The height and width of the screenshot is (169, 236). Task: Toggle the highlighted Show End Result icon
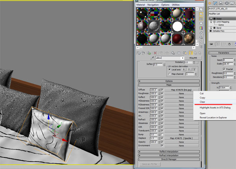[x=191, y=53]
